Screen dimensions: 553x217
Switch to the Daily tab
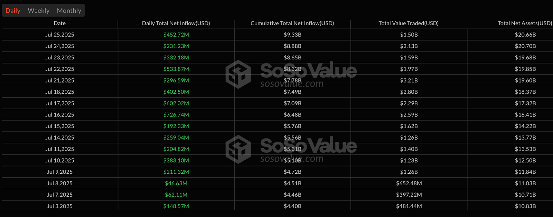(x=13, y=11)
